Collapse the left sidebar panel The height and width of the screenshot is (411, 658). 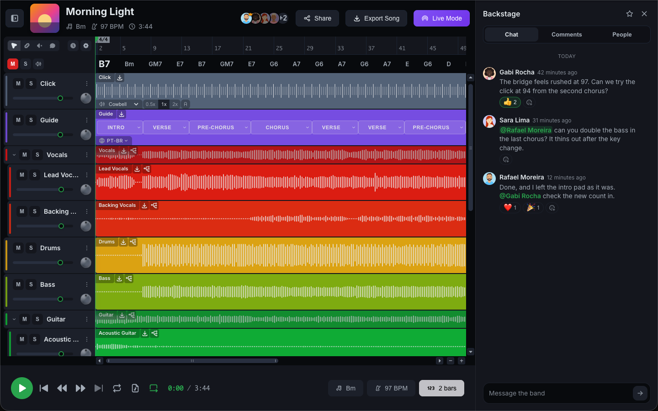(x=15, y=18)
